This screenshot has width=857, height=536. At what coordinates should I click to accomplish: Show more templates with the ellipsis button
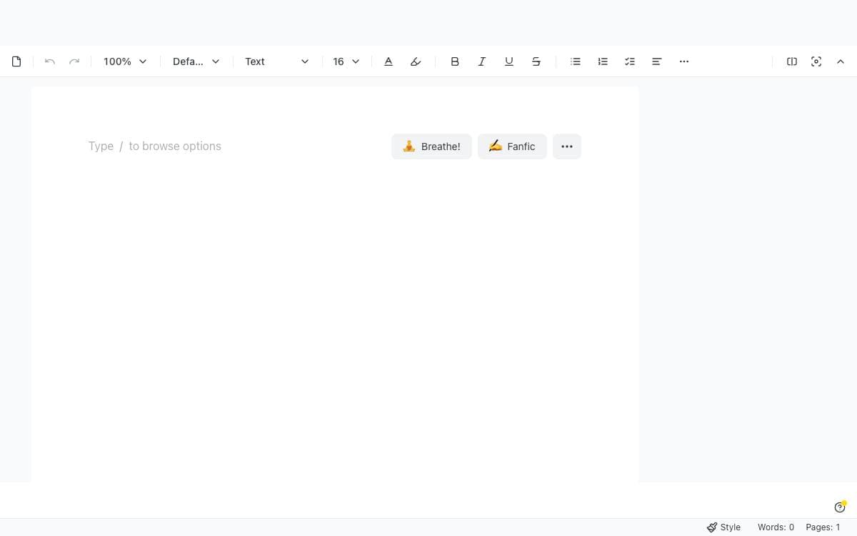tap(567, 147)
